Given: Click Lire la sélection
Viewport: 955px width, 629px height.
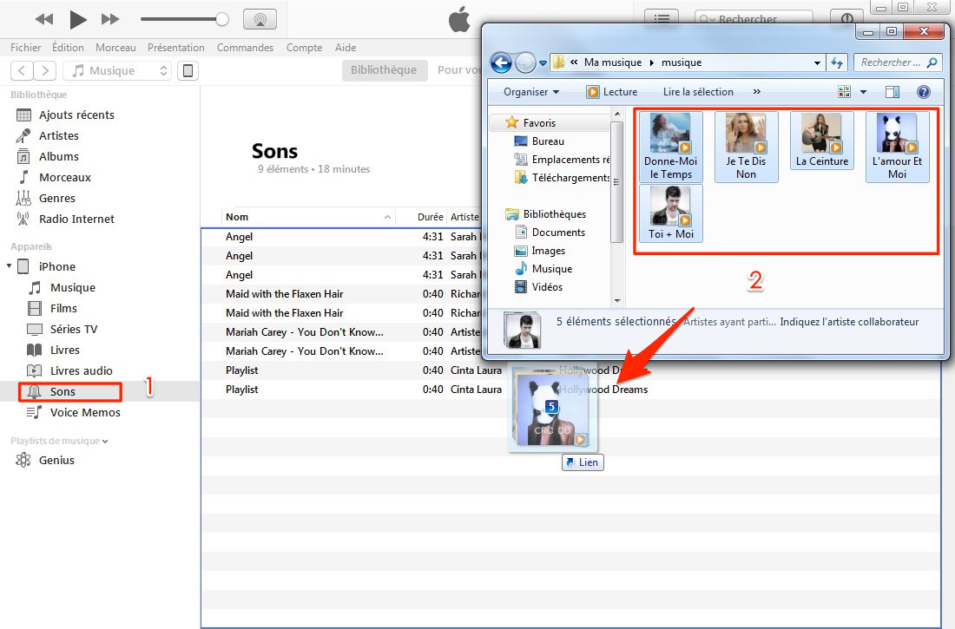Looking at the screenshot, I should pyautogui.click(x=698, y=92).
